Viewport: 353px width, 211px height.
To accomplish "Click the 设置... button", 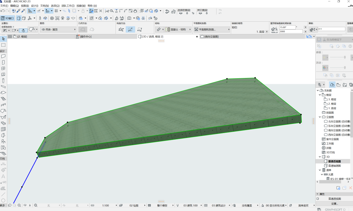I will (x=335, y=203).
